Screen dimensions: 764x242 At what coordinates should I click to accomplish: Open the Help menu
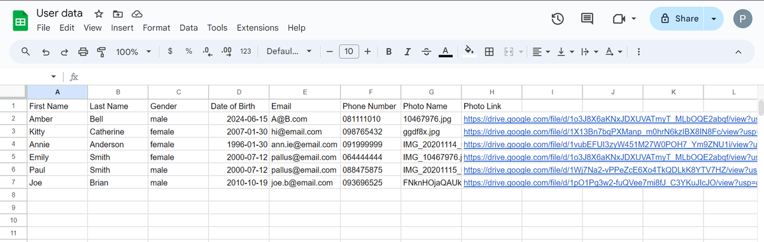tap(297, 28)
